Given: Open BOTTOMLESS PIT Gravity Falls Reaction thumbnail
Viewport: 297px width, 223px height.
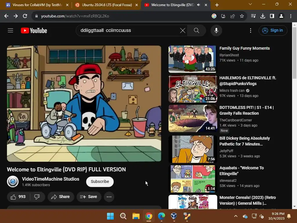Looking at the screenshot, I should 193,118.
